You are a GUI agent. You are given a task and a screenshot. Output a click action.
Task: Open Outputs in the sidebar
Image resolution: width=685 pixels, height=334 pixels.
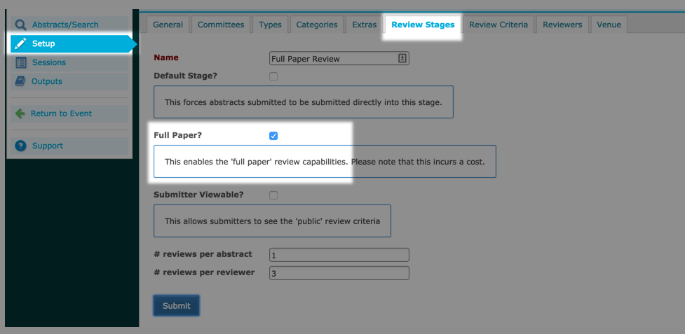(69, 81)
